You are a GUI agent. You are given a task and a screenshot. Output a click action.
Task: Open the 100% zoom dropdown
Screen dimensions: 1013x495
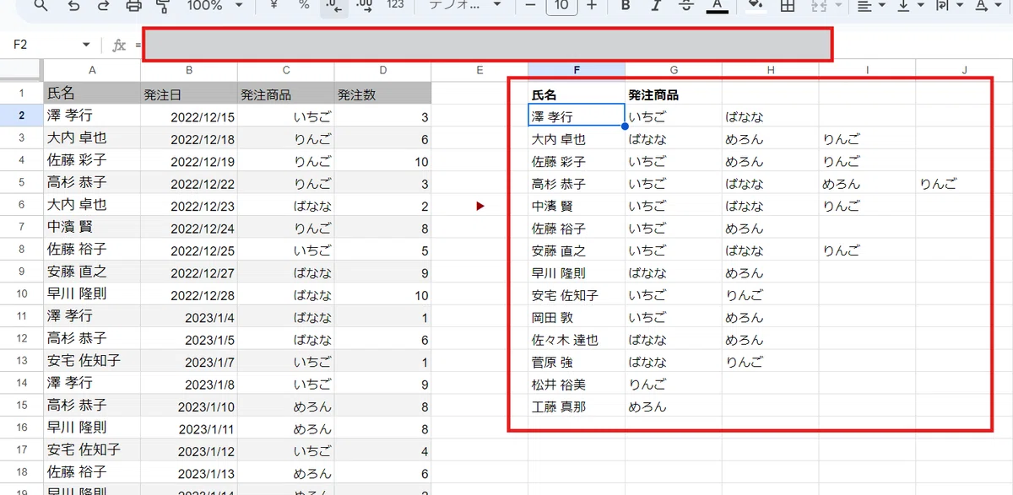tap(215, 5)
